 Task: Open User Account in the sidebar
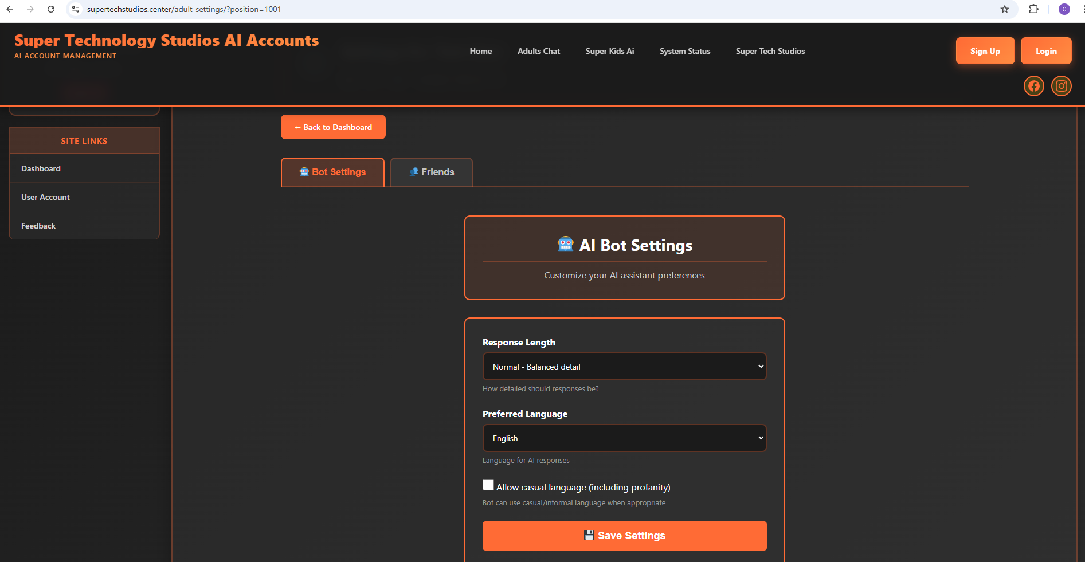84,197
